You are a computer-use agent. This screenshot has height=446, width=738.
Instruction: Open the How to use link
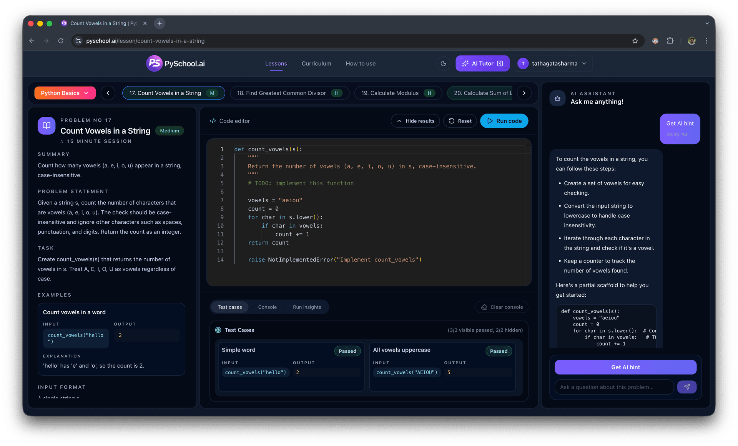pos(361,64)
